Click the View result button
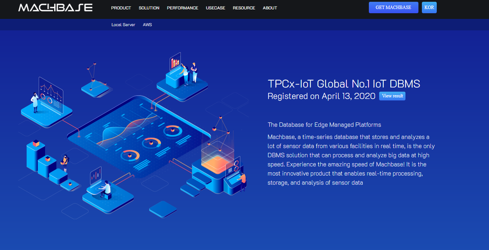 392,96
